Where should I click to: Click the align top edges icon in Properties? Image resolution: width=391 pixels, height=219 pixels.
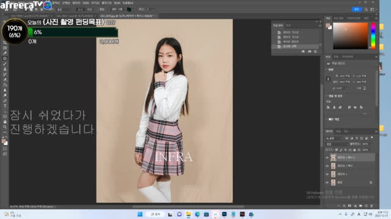349,107
